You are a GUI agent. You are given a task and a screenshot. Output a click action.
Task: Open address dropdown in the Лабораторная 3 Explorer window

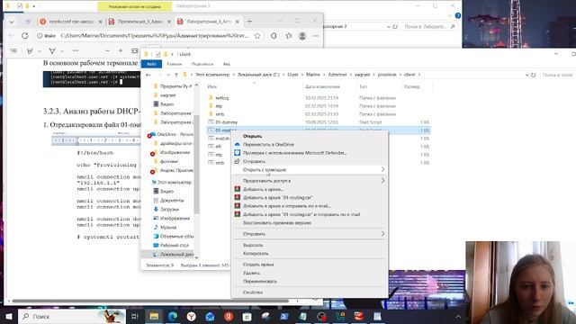coord(389,26)
